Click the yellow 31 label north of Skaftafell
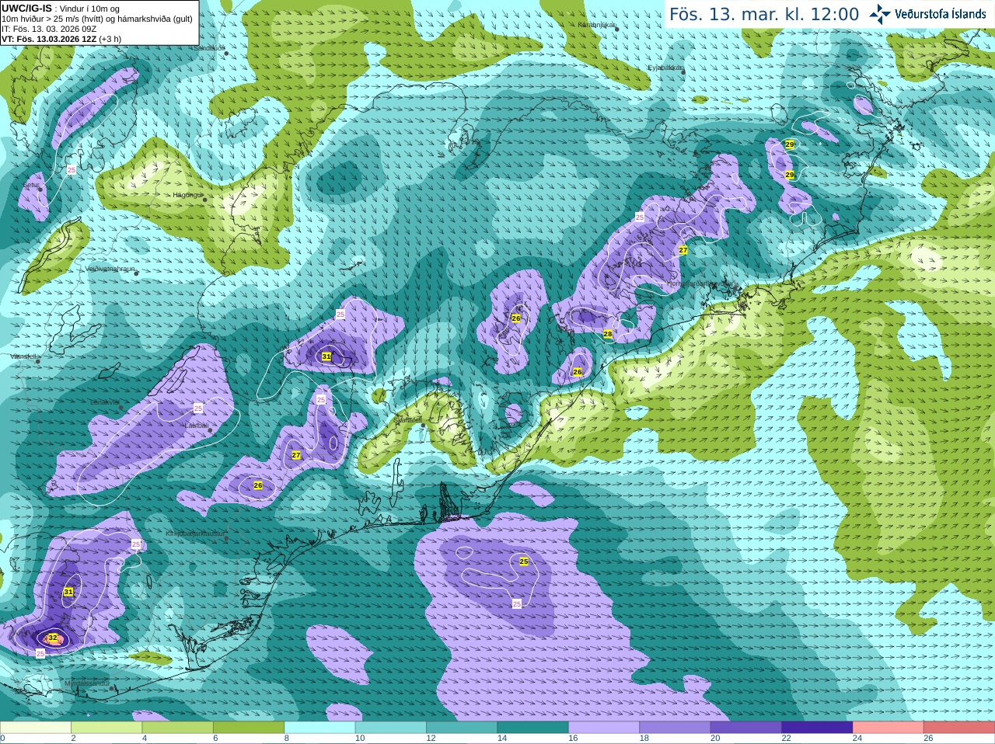This screenshot has height=744, width=995. (x=326, y=356)
